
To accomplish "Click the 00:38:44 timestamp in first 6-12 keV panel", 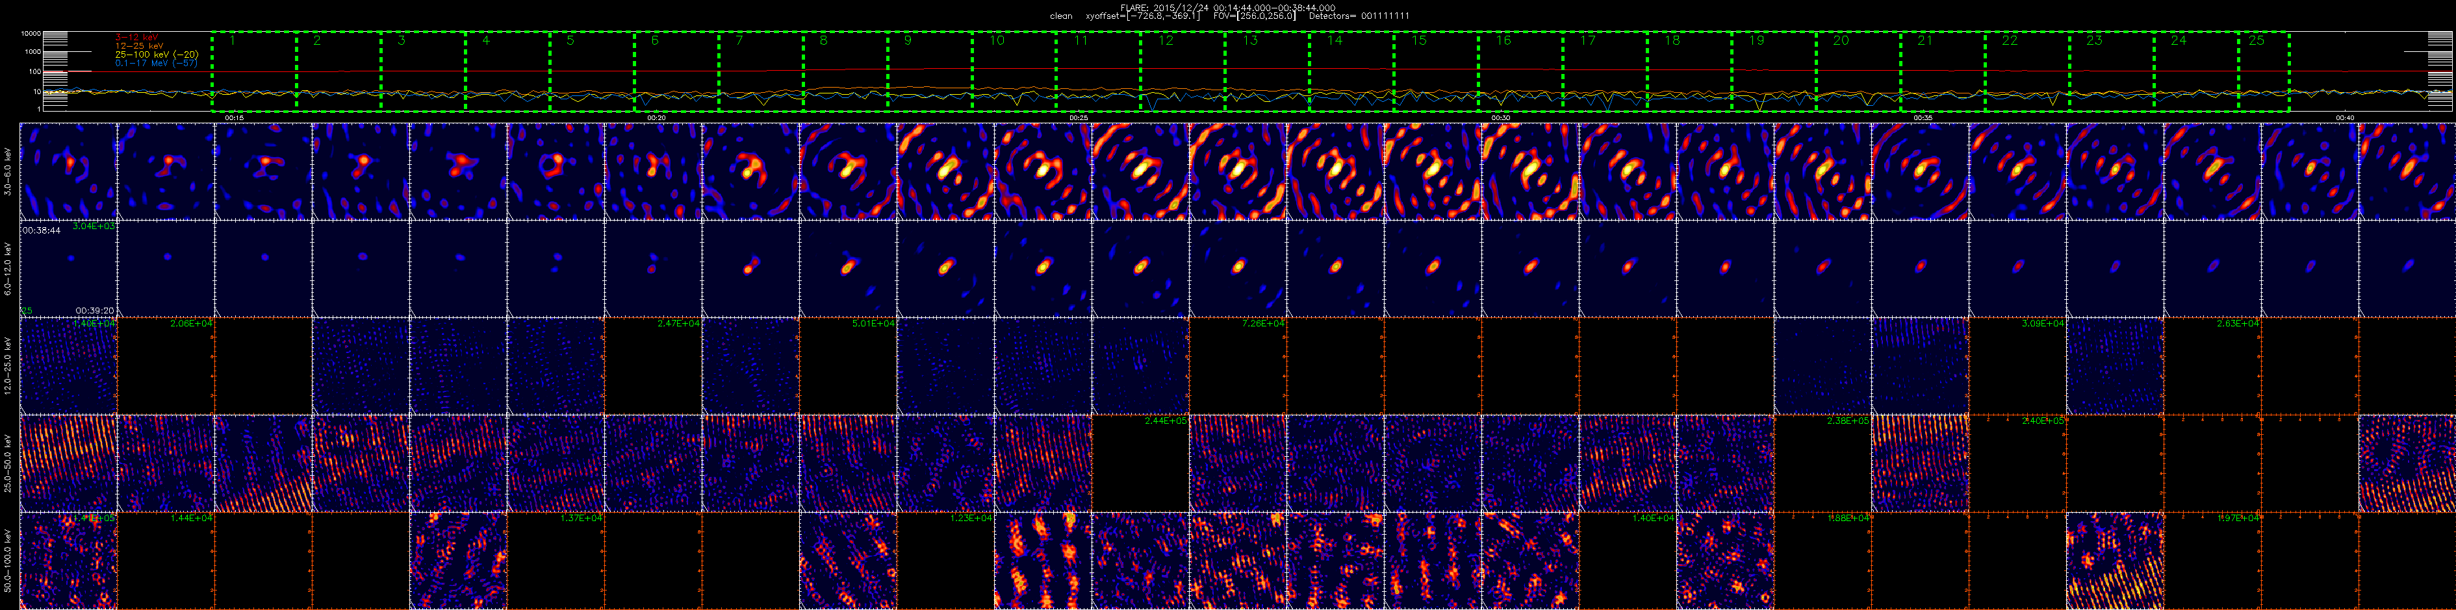I will pyautogui.click(x=41, y=230).
